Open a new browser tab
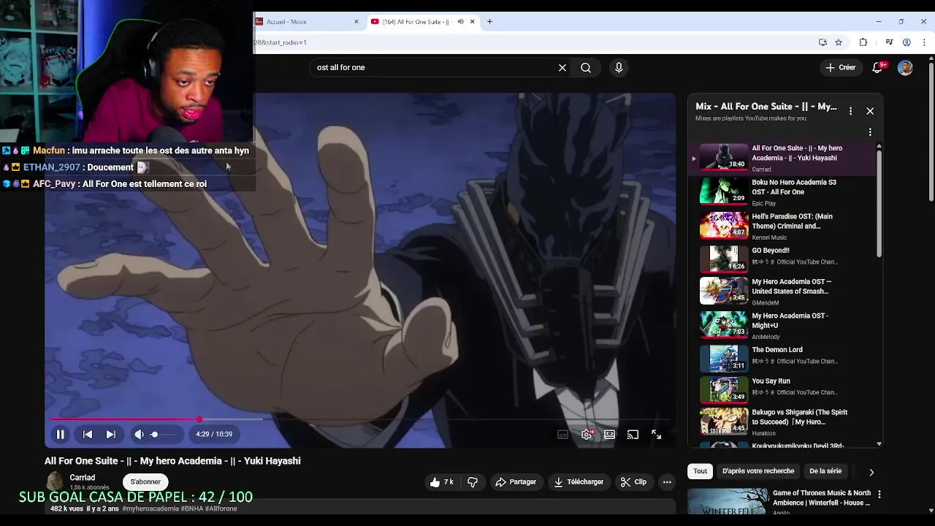935x526 pixels. [489, 22]
